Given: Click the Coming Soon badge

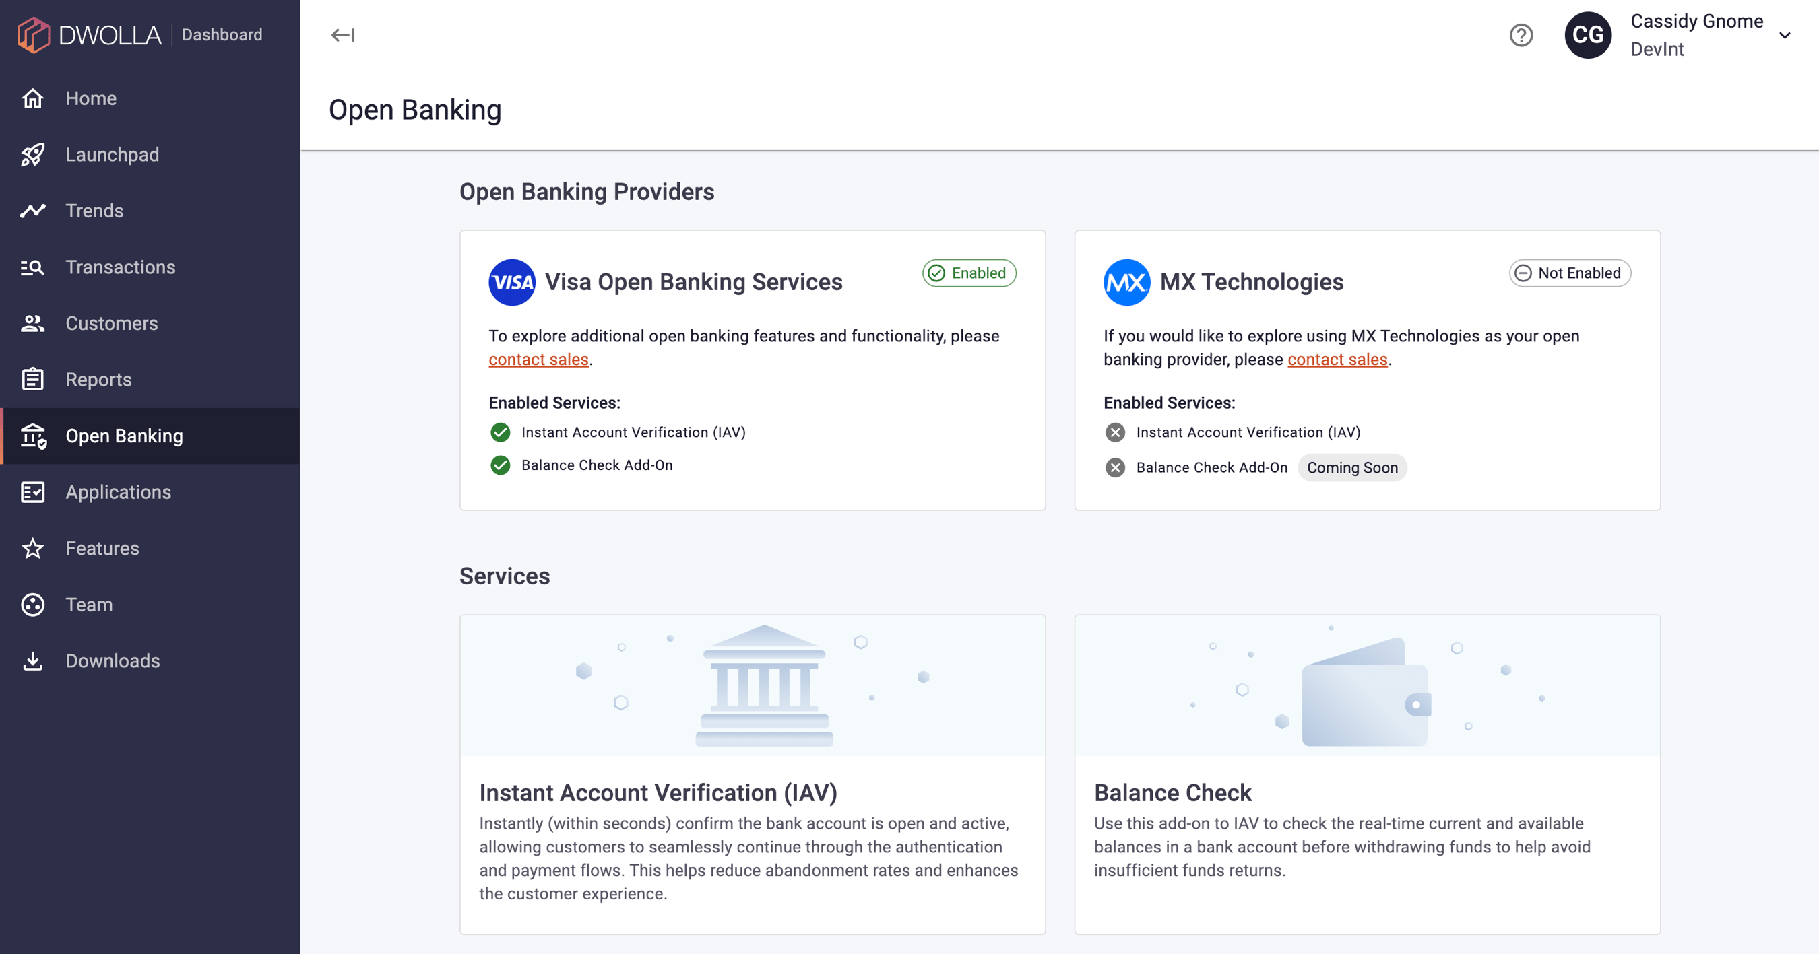Looking at the screenshot, I should pyautogui.click(x=1351, y=468).
